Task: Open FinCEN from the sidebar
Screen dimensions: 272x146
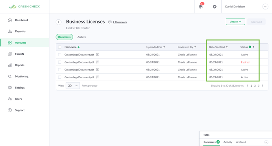Action: [x=19, y=54]
